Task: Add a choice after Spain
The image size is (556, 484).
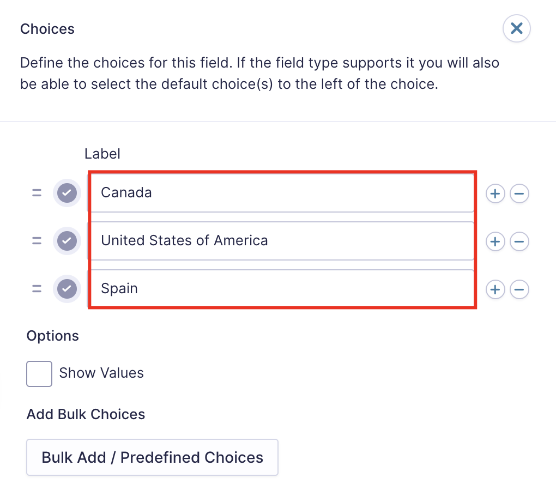Action: (495, 289)
